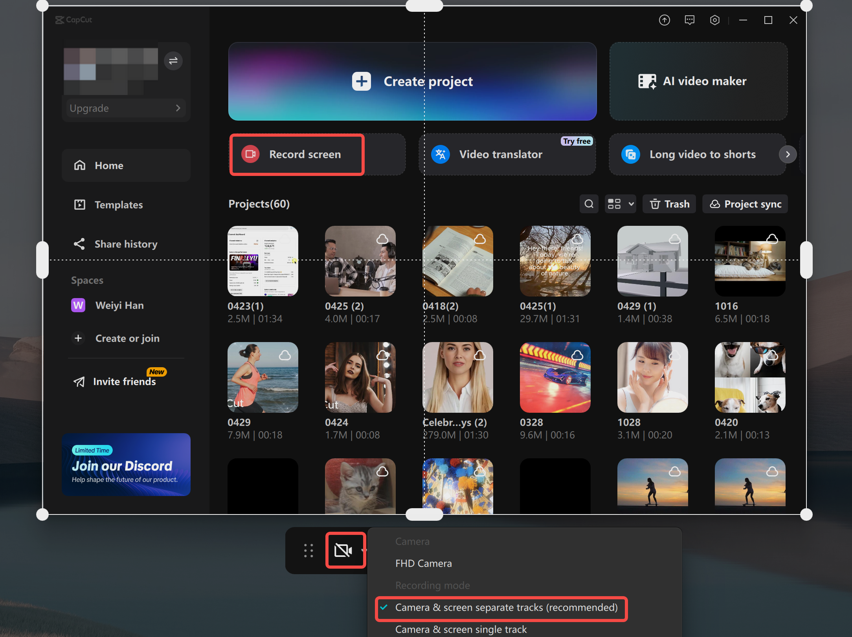Select FHD Camera from the camera menu

423,563
